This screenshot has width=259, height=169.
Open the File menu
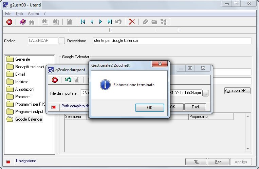tap(8, 14)
